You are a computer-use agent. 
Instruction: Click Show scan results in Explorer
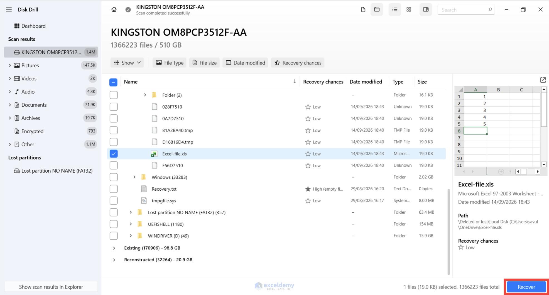[x=51, y=287]
